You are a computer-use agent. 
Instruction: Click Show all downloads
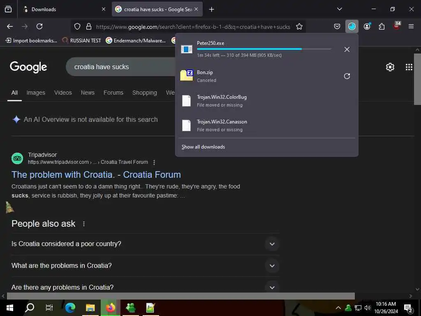pyautogui.click(x=203, y=147)
